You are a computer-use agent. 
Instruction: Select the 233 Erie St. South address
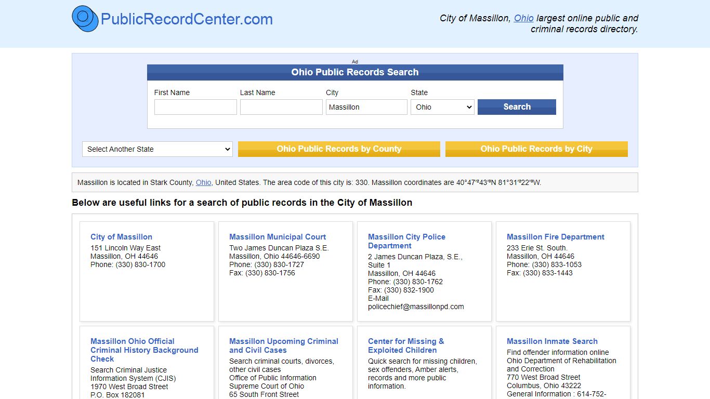(537, 248)
